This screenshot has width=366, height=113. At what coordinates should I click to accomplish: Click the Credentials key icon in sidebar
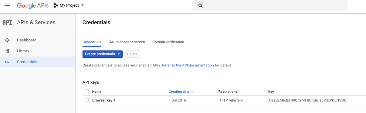tap(7, 62)
